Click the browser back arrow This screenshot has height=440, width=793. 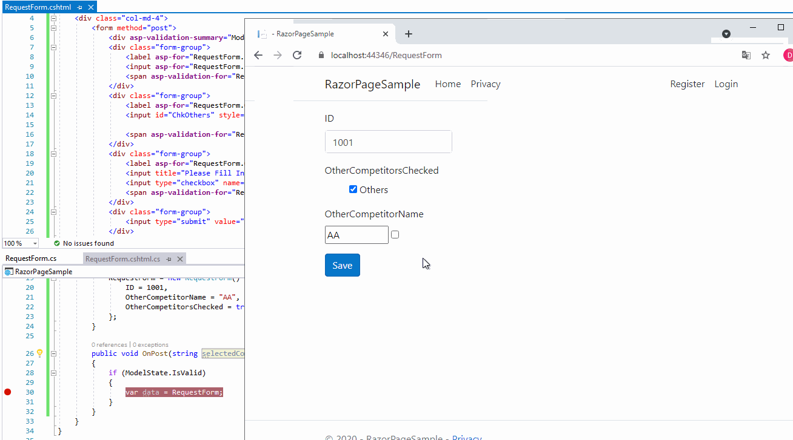click(258, 54)
